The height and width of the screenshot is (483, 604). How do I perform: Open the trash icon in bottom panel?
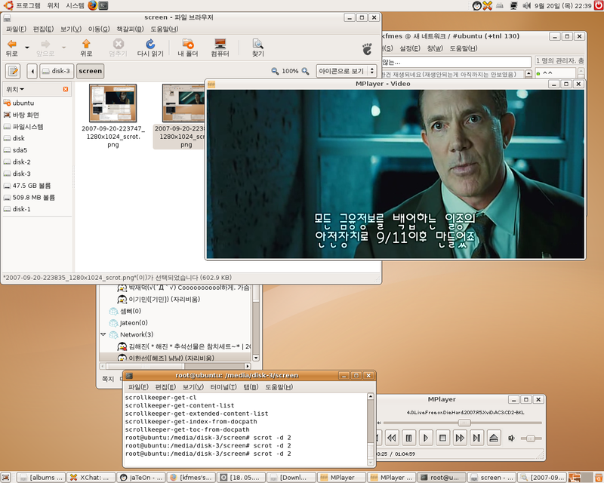click(x=599, y=478)
